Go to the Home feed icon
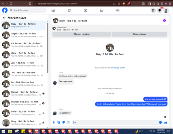Image resolution: width=173 pixels, height=134 pixels. (53, 10)
